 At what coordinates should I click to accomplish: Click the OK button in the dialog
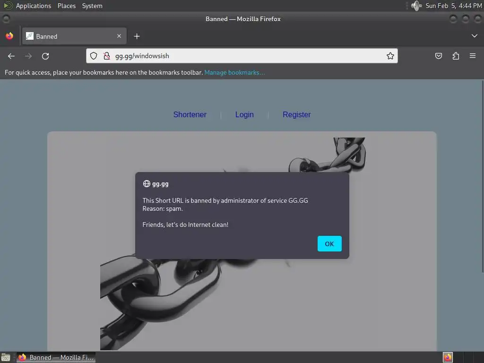[x=329, y=243]
